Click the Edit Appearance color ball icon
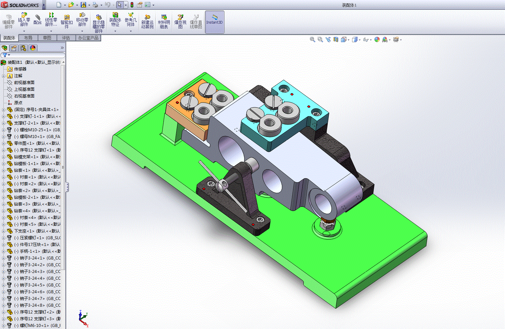The image size is (505, 329). [x=377, y=39]
